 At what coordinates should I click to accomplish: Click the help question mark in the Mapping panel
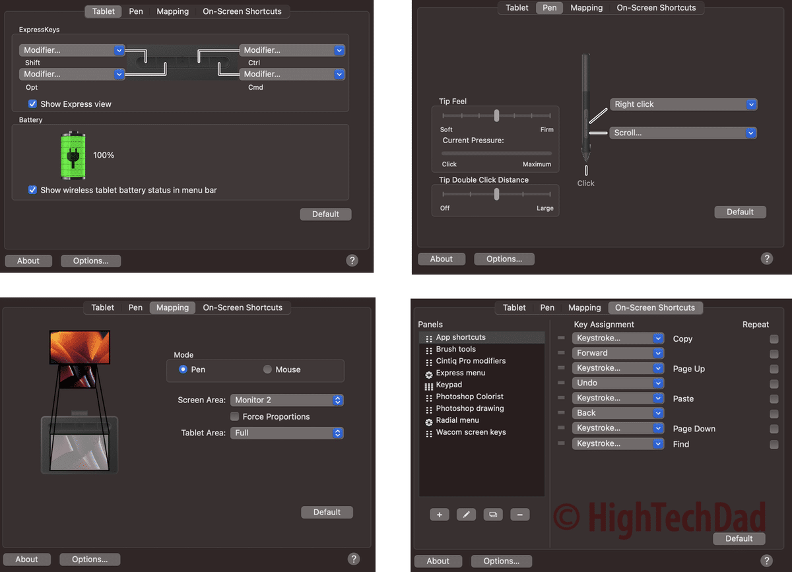[353, 558]
